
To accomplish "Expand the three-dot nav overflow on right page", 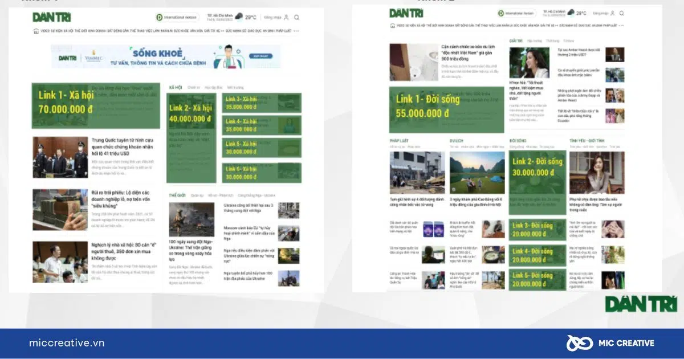I will (x=621, y=26).
